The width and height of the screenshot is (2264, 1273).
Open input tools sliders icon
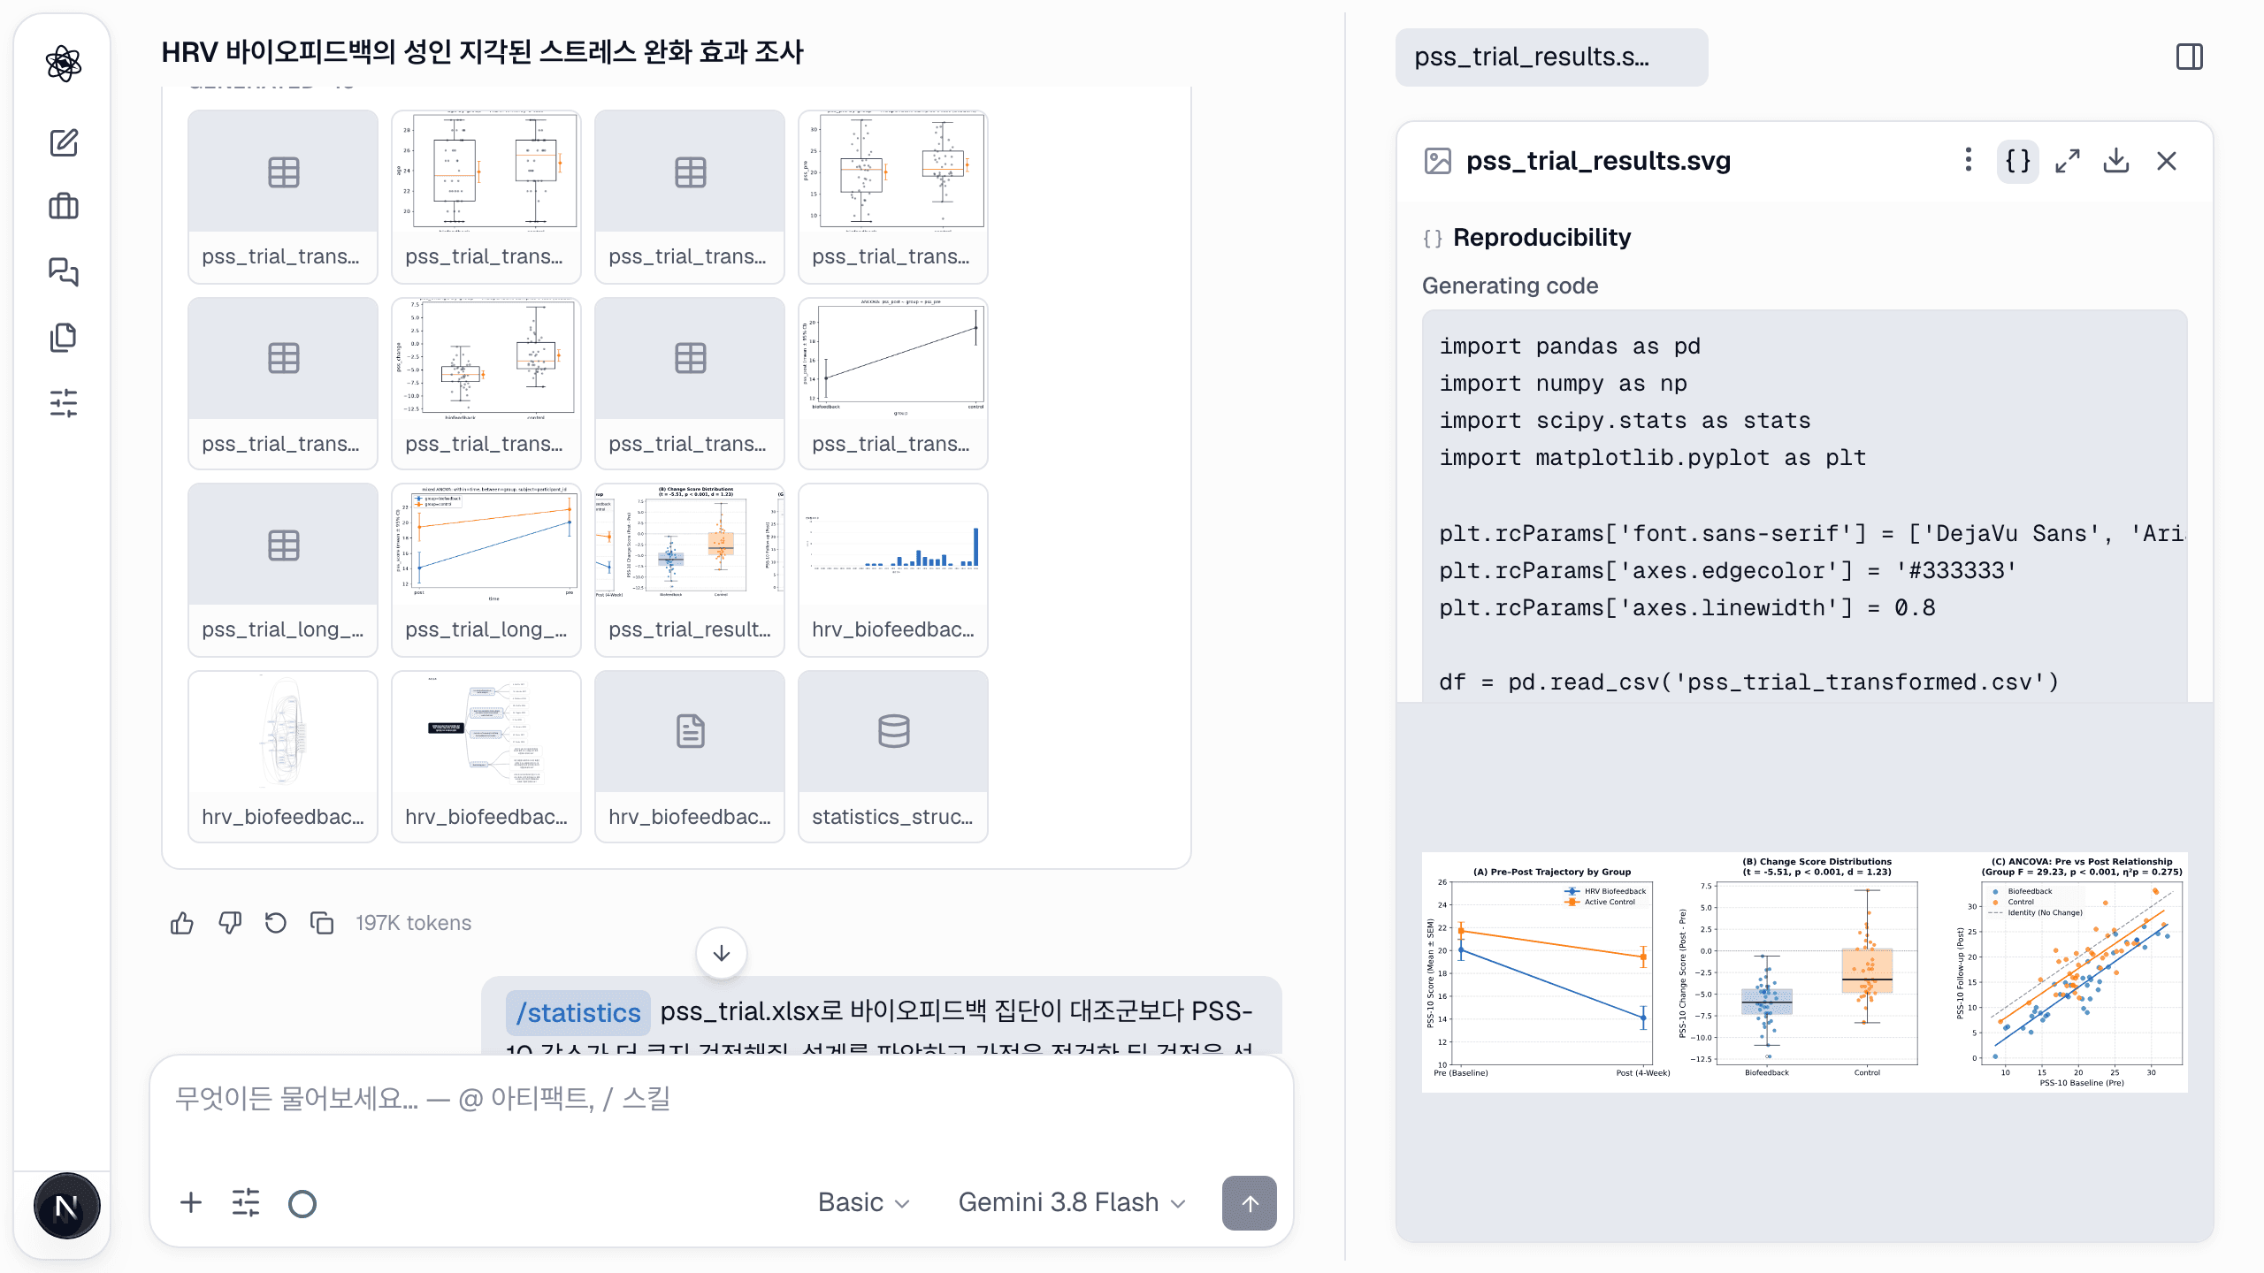(246, 1203)
